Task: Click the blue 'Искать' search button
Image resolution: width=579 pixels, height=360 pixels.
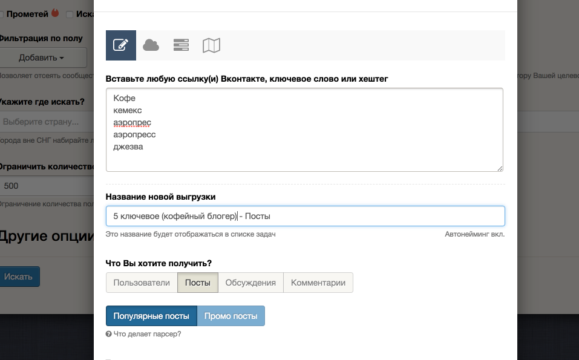Action: [x=18, y=277]
